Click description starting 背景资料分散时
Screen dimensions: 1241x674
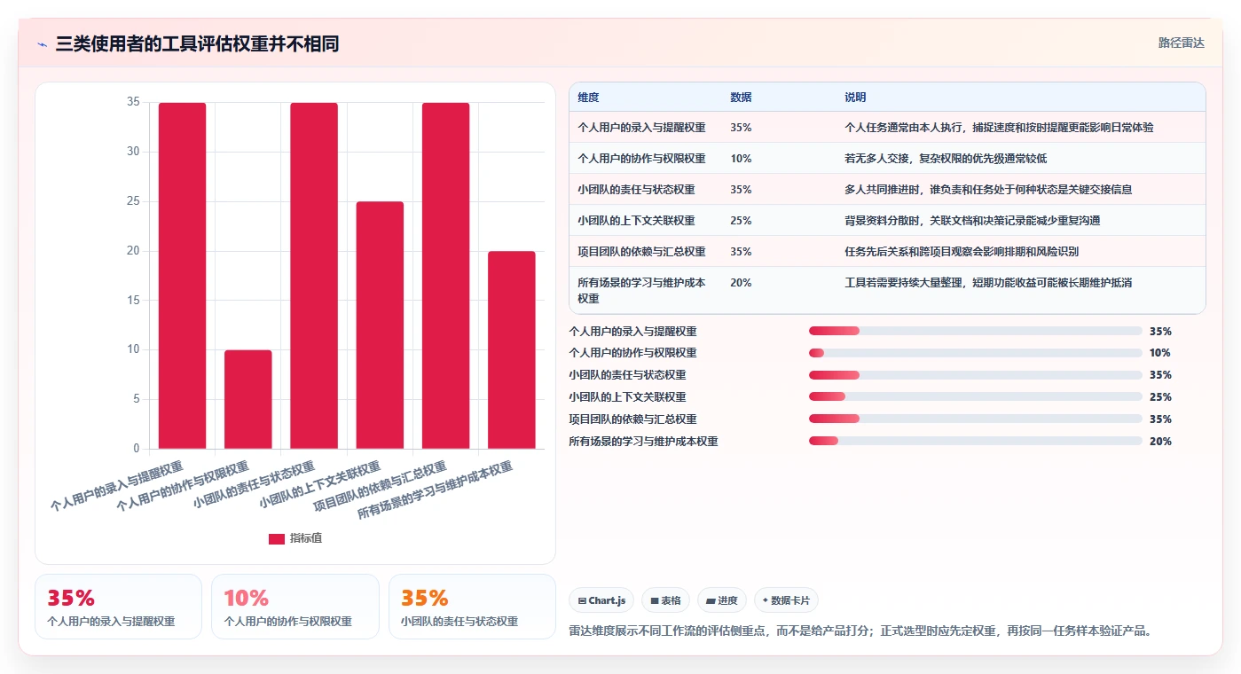point(972,221)
